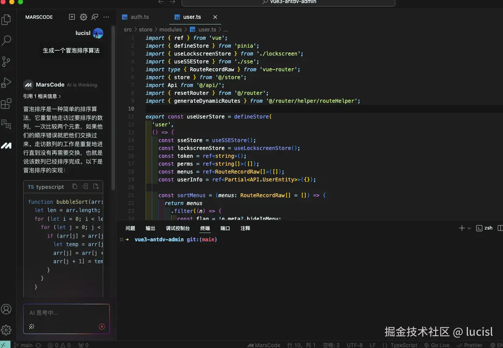Open the Source Control view
This screenshot has height=348, width=503.
(x=6, y=61)
